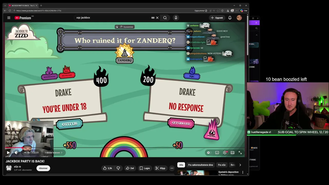Click Opprett create button
Screen dimensions: 329x185
[x=217, y=18]
